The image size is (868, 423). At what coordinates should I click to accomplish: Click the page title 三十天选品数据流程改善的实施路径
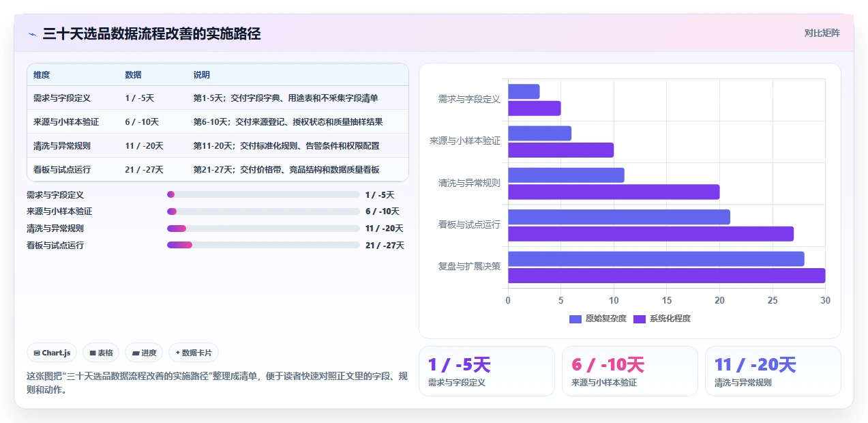point(151,33)
